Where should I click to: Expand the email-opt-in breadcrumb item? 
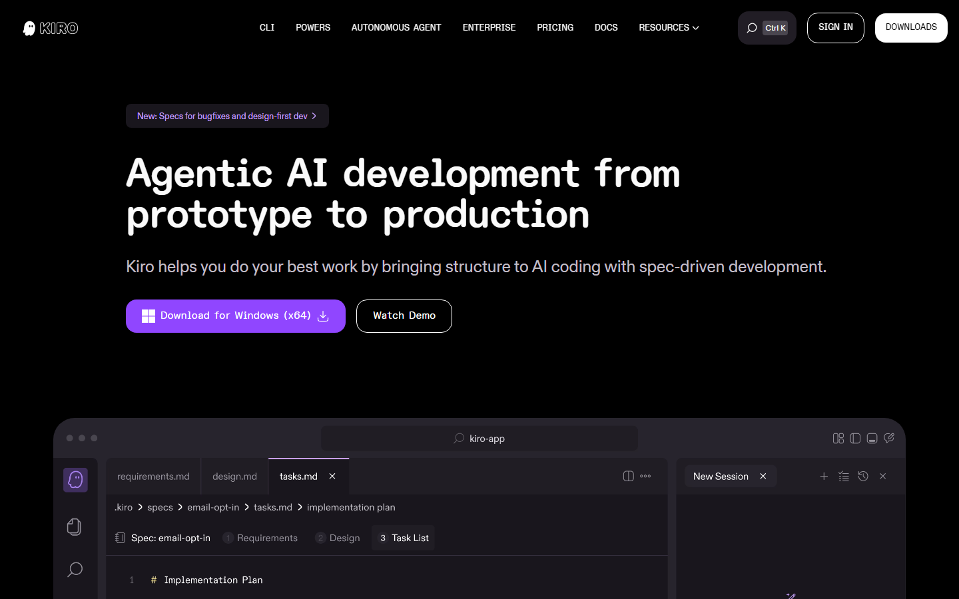pos(213,507)
